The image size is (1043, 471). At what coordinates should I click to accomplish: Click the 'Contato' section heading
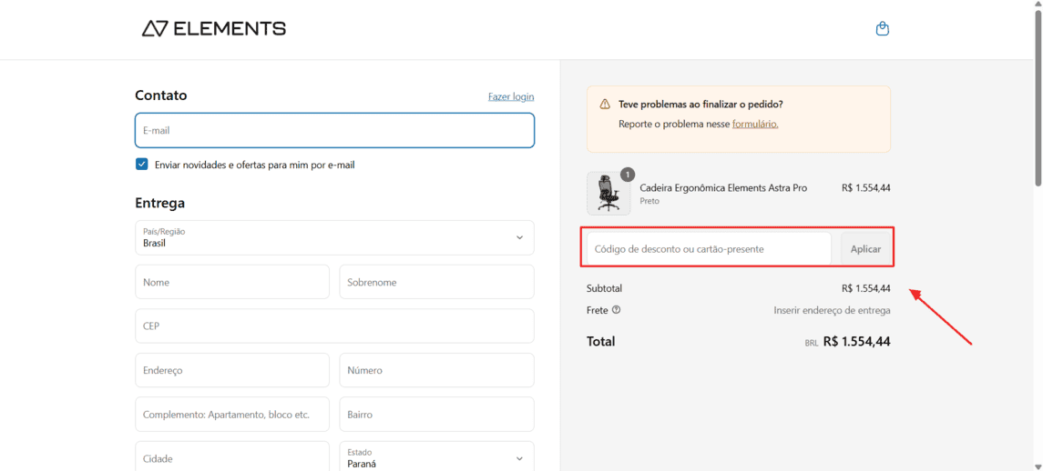[x=161, y=95]
